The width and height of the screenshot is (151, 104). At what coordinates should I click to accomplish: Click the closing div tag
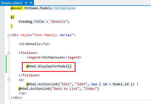17,98
